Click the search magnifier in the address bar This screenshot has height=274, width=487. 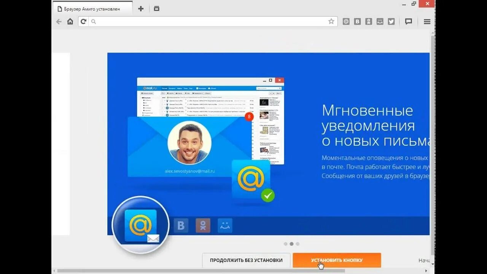[94, 22]
